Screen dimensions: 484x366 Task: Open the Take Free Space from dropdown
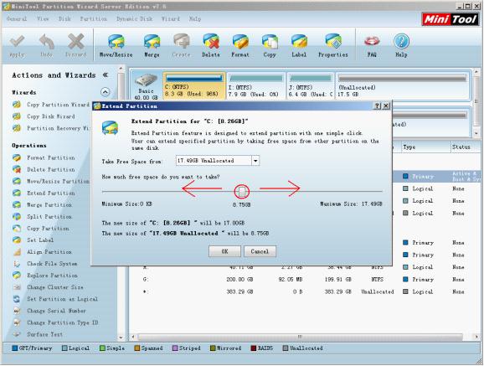coord(255,161)
